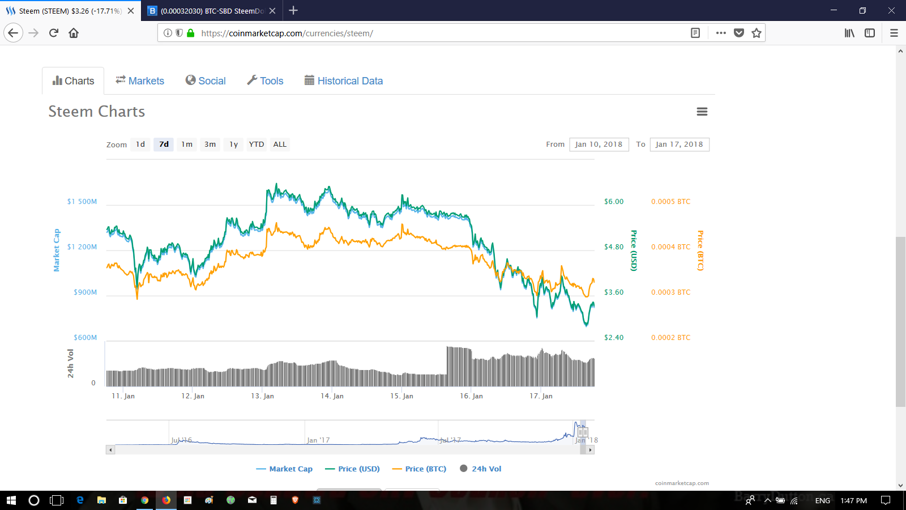The image size is (906, 510).
Task: Click the chart navigator left scroll arrow
Action: click(x=110, y=450)
